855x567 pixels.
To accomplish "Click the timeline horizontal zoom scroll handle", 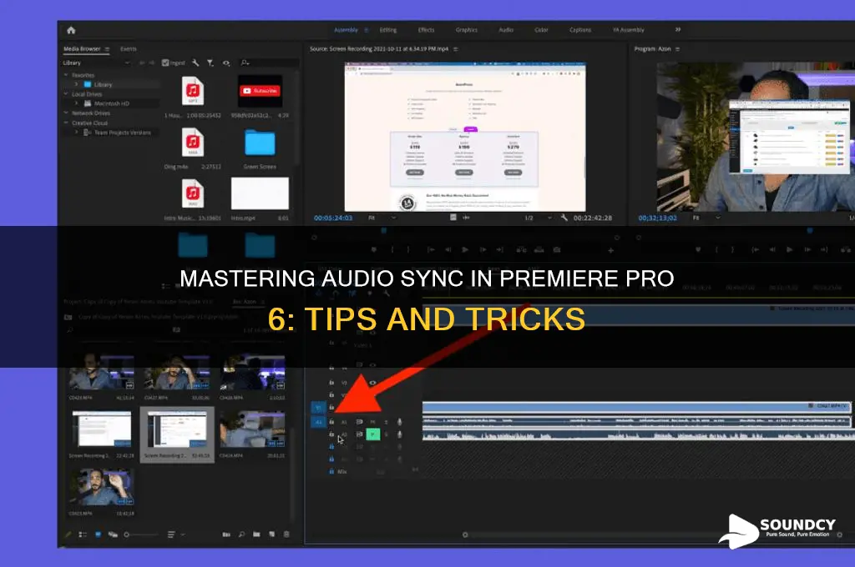I will tap(465, 534).
